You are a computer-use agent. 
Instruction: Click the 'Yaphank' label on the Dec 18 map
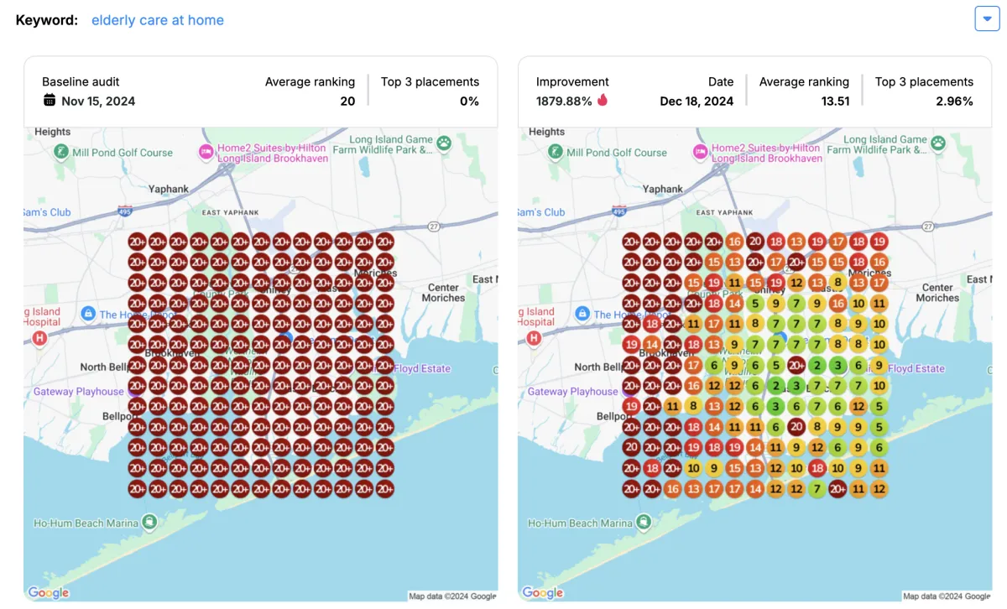[x=663, y=189]
